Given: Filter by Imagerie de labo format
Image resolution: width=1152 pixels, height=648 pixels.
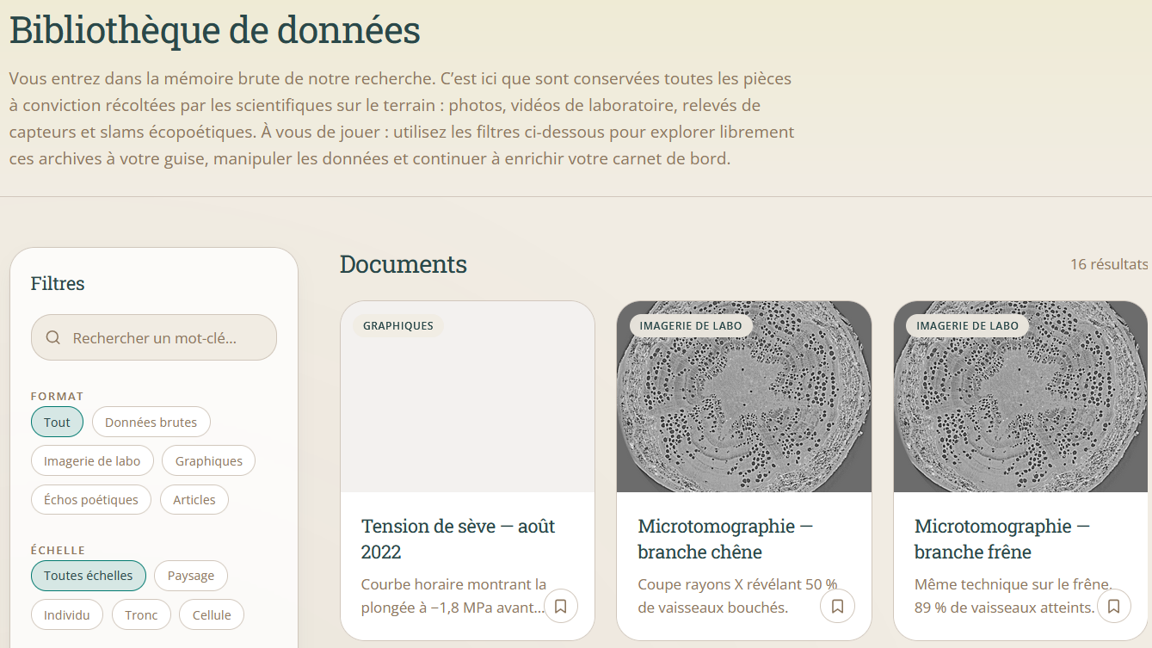Looking at the screenshot, I should tap(92, 460).
